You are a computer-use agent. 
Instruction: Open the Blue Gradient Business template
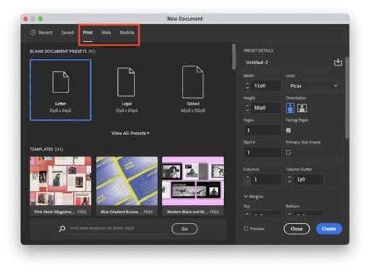(127, 186)
